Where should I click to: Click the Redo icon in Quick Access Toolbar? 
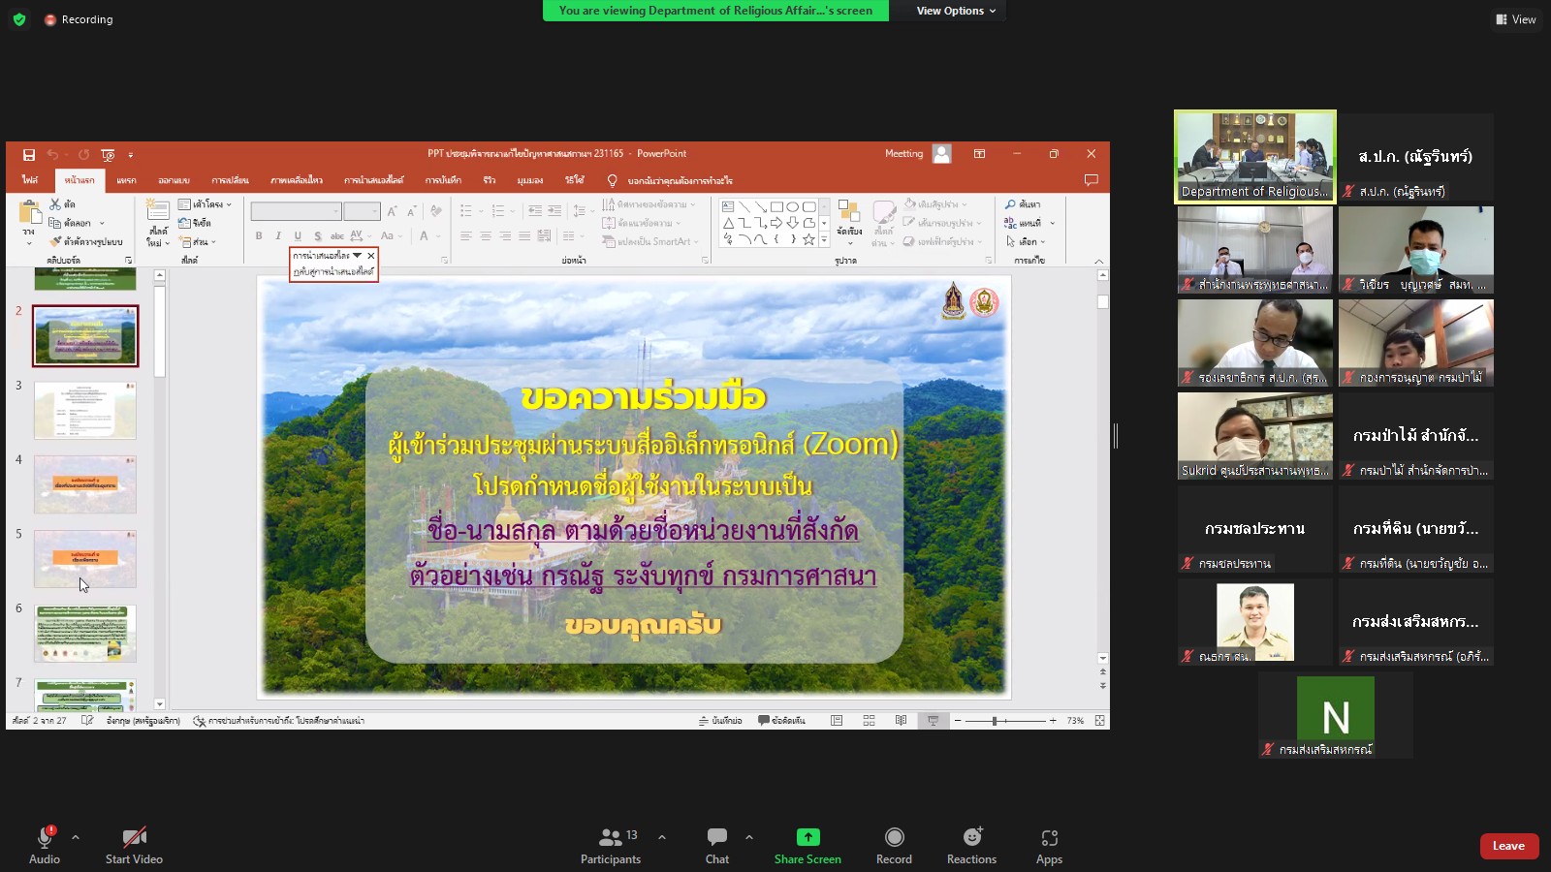[84, 154]
